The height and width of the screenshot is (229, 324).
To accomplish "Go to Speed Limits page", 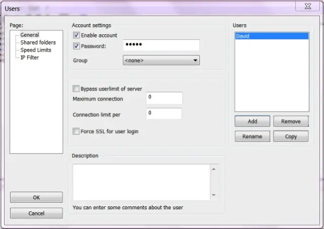I will (35, 50).
